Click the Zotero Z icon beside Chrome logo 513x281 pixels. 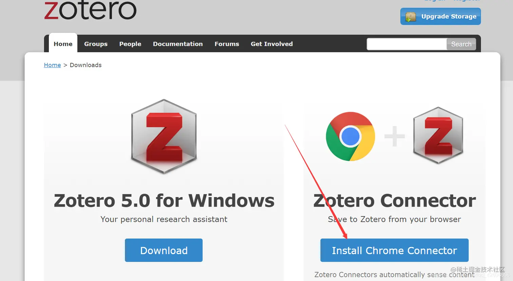tap(438, 135)
